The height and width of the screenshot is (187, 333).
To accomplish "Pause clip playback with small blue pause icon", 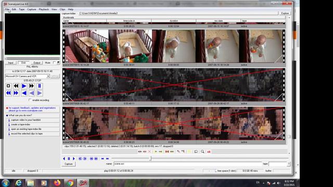I will click(x=69, y=158).
